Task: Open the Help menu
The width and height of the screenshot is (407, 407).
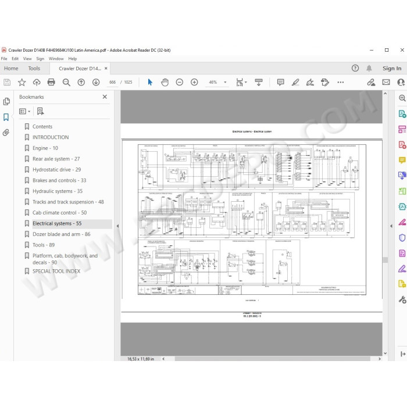Action: (x=73, y=59)
